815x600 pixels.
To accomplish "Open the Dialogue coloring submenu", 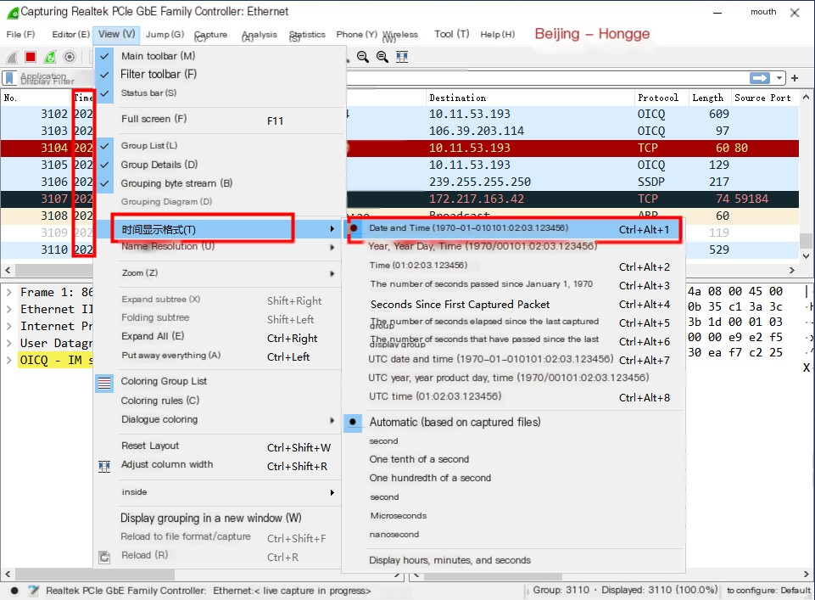I will [x=218, y=419].
